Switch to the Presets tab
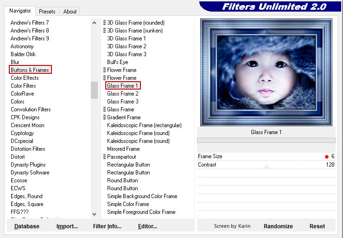This screenshot has height=238, width=343. (x=47, y=11)
